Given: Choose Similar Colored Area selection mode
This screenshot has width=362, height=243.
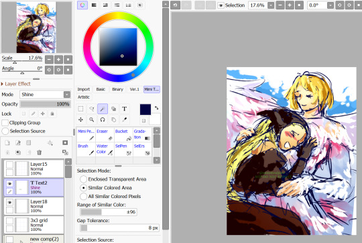Looking at the screenshot, I should pyautogui.click(x=83, y=188).
